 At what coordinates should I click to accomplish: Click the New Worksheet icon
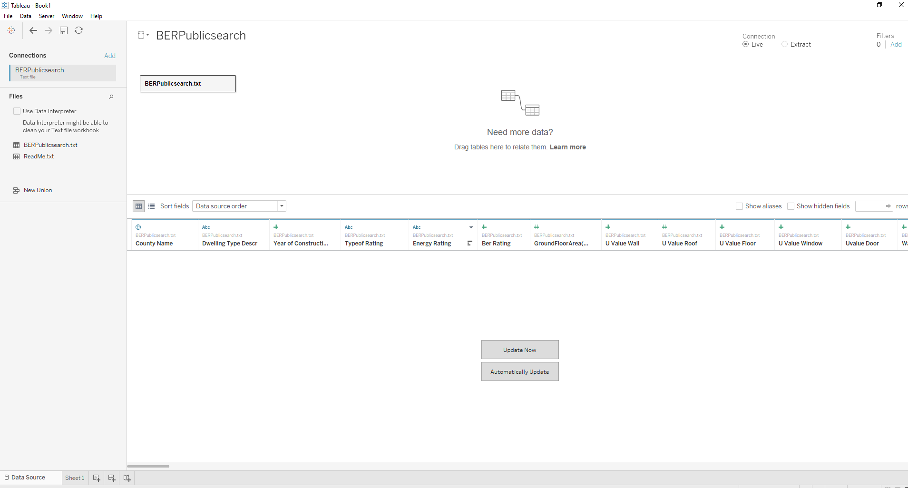(97, 478)
